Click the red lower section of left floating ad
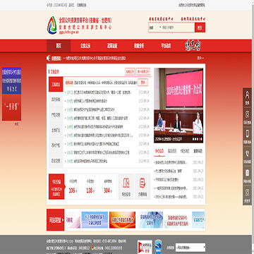The height and width of the screenshot is (254, 254). pos(11,107)
